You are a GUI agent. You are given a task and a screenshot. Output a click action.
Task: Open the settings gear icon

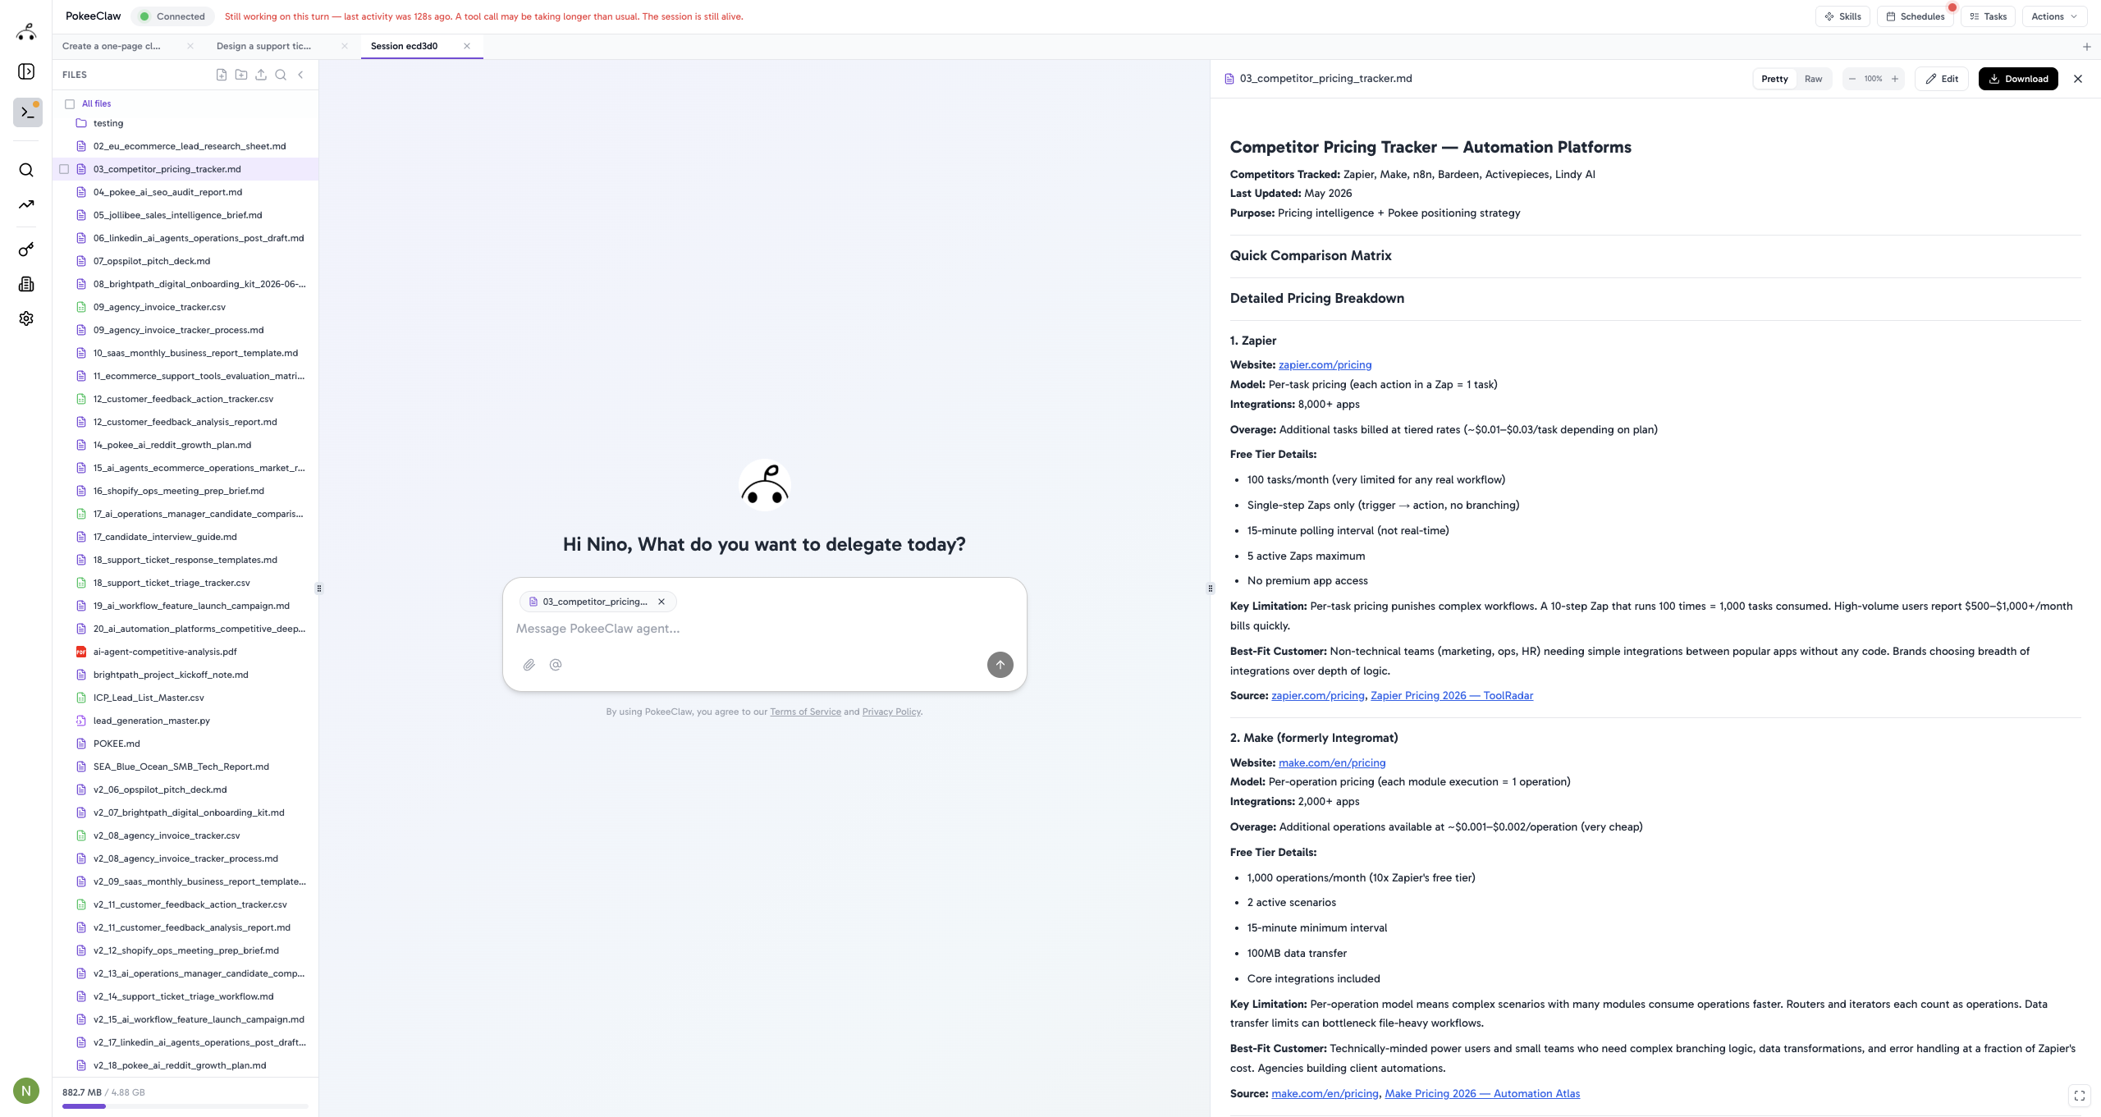(26, 318)
